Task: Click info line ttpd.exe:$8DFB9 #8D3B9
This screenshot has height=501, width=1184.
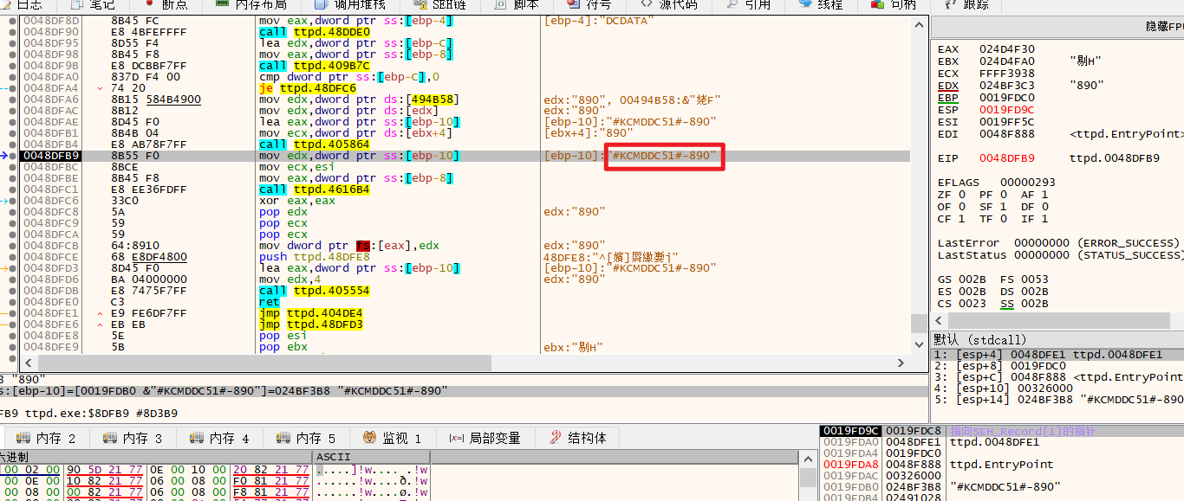Action: point(88,413)
